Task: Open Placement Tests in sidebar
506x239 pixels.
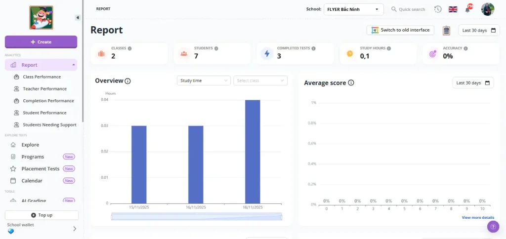Action: 41,169
